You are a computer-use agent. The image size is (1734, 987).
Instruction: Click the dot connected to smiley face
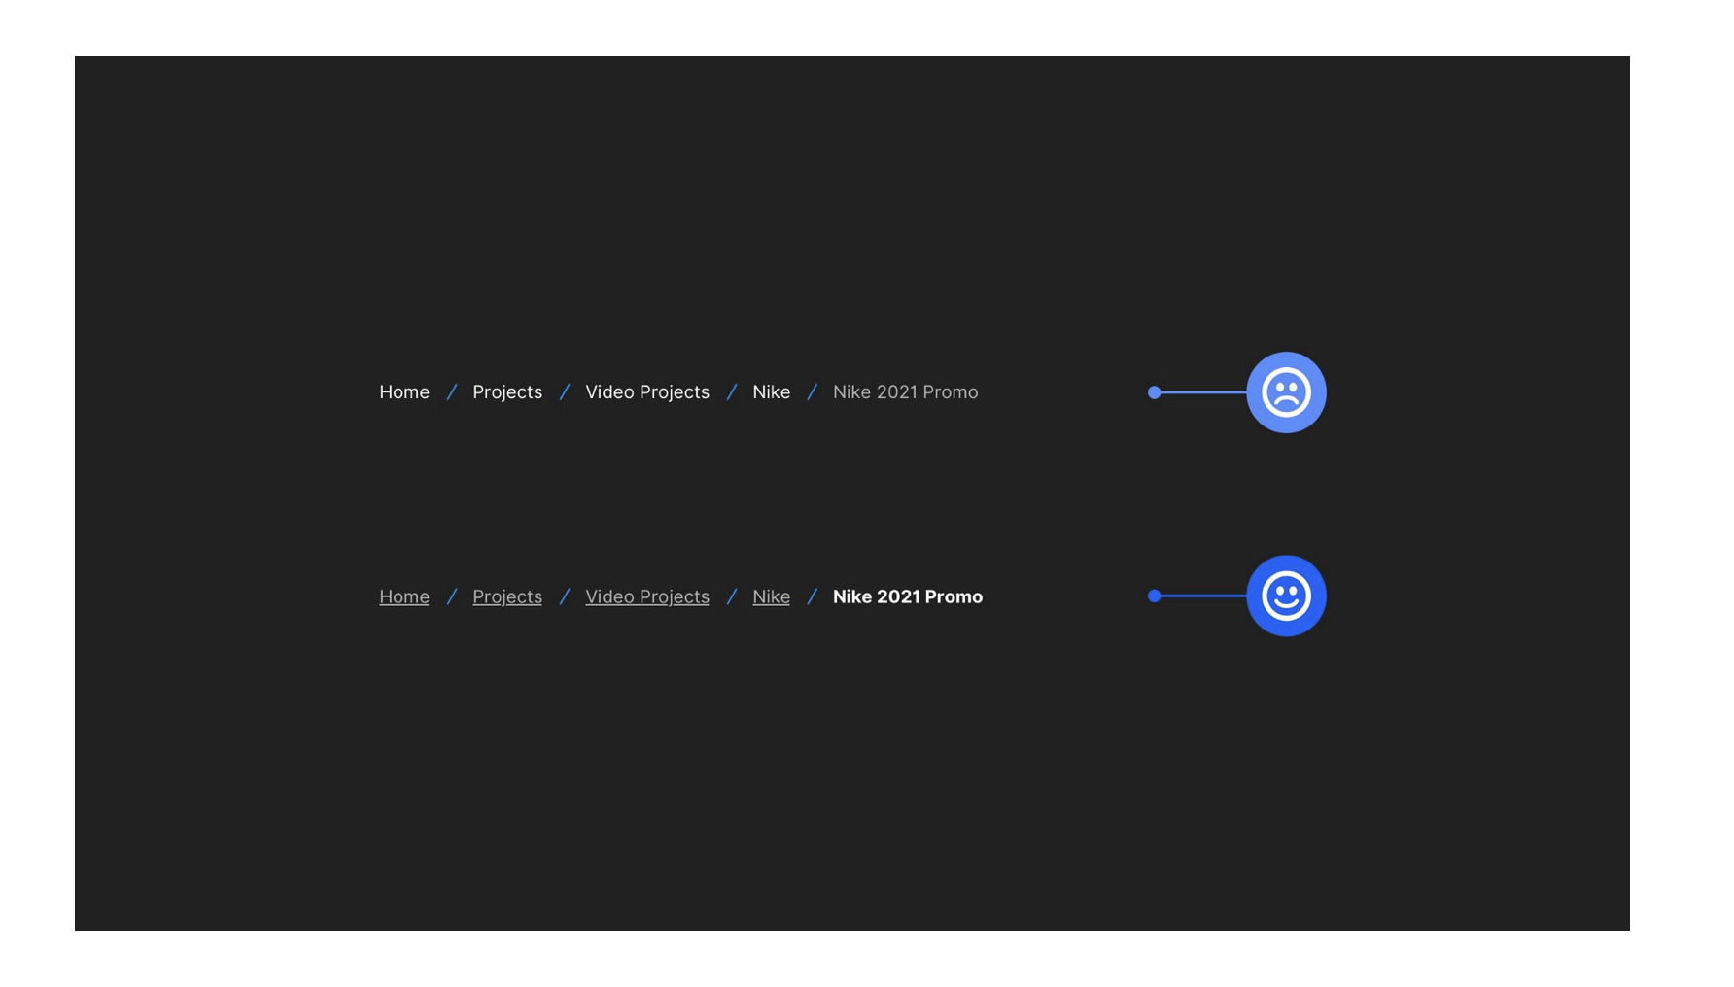point(1154,596)
